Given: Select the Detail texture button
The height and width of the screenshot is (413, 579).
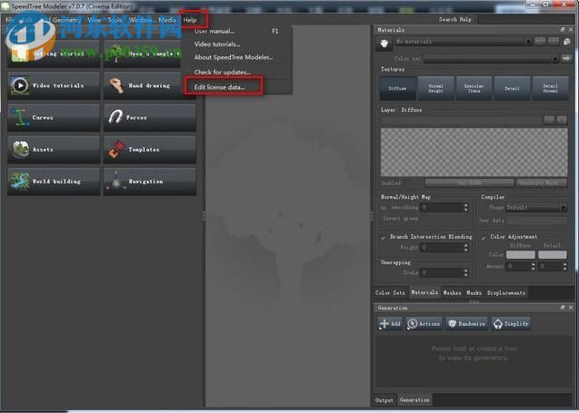Looking at the screenshot, I should [512, 89].
